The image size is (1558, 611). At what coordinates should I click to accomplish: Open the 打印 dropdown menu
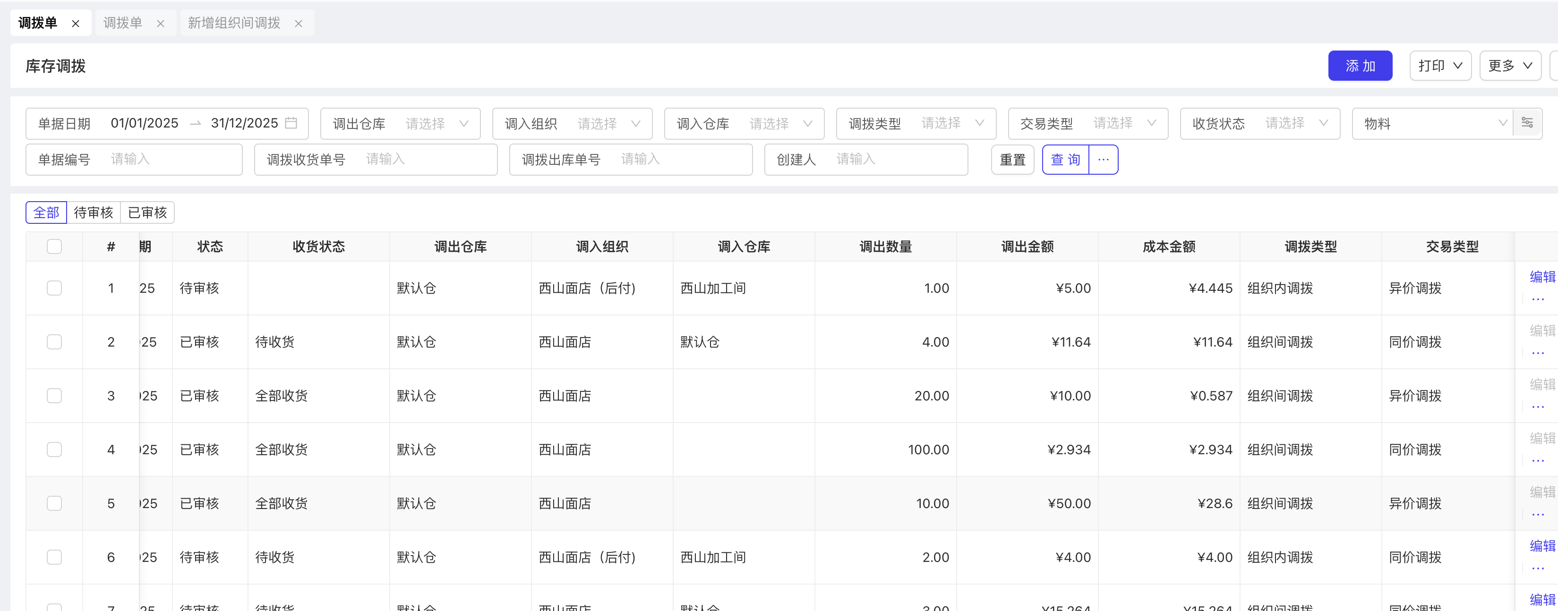coord(1440,66)
